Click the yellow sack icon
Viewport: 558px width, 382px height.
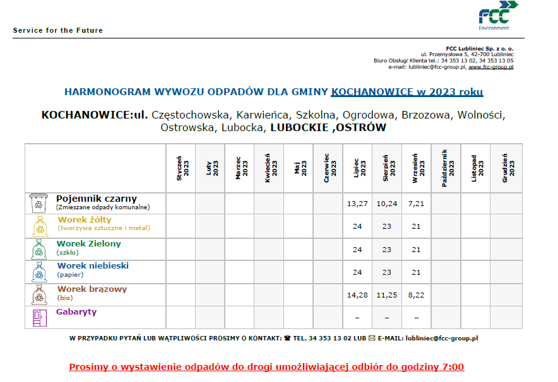coord(39,226)
